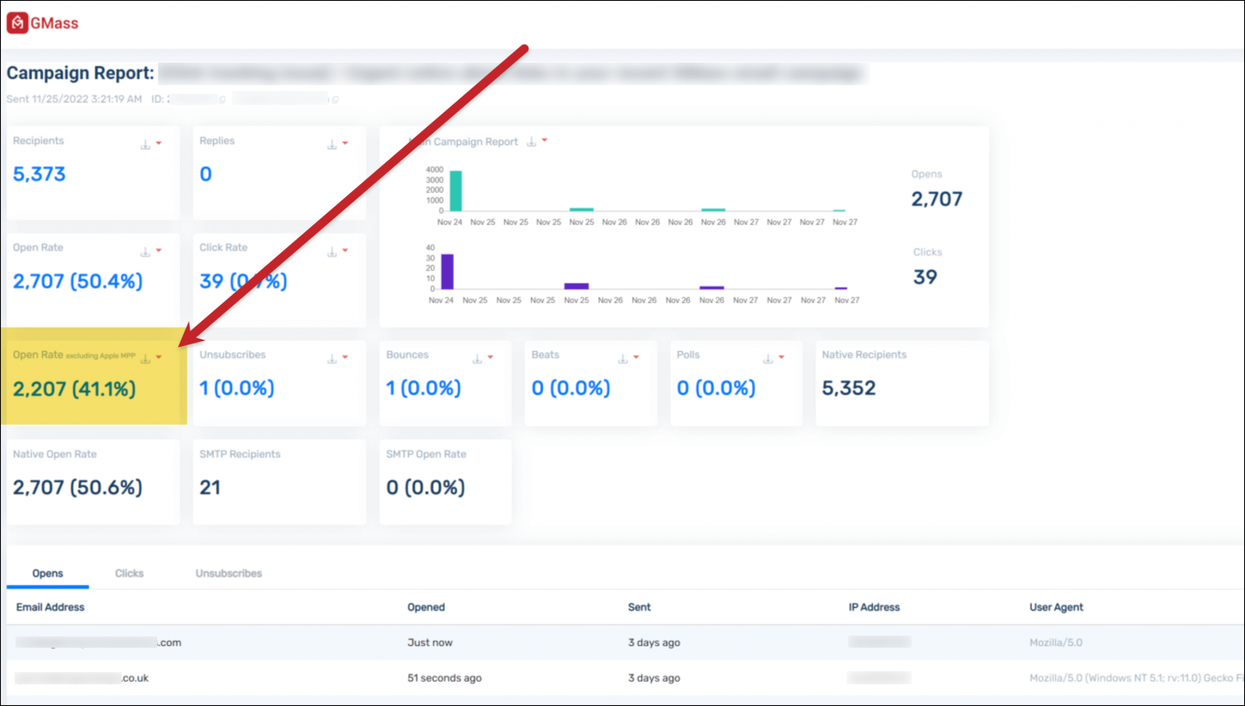Expand the Bounces dropdown arrow
The height and width of the screenshot is (706, 1245).
(x=490, y=357)
